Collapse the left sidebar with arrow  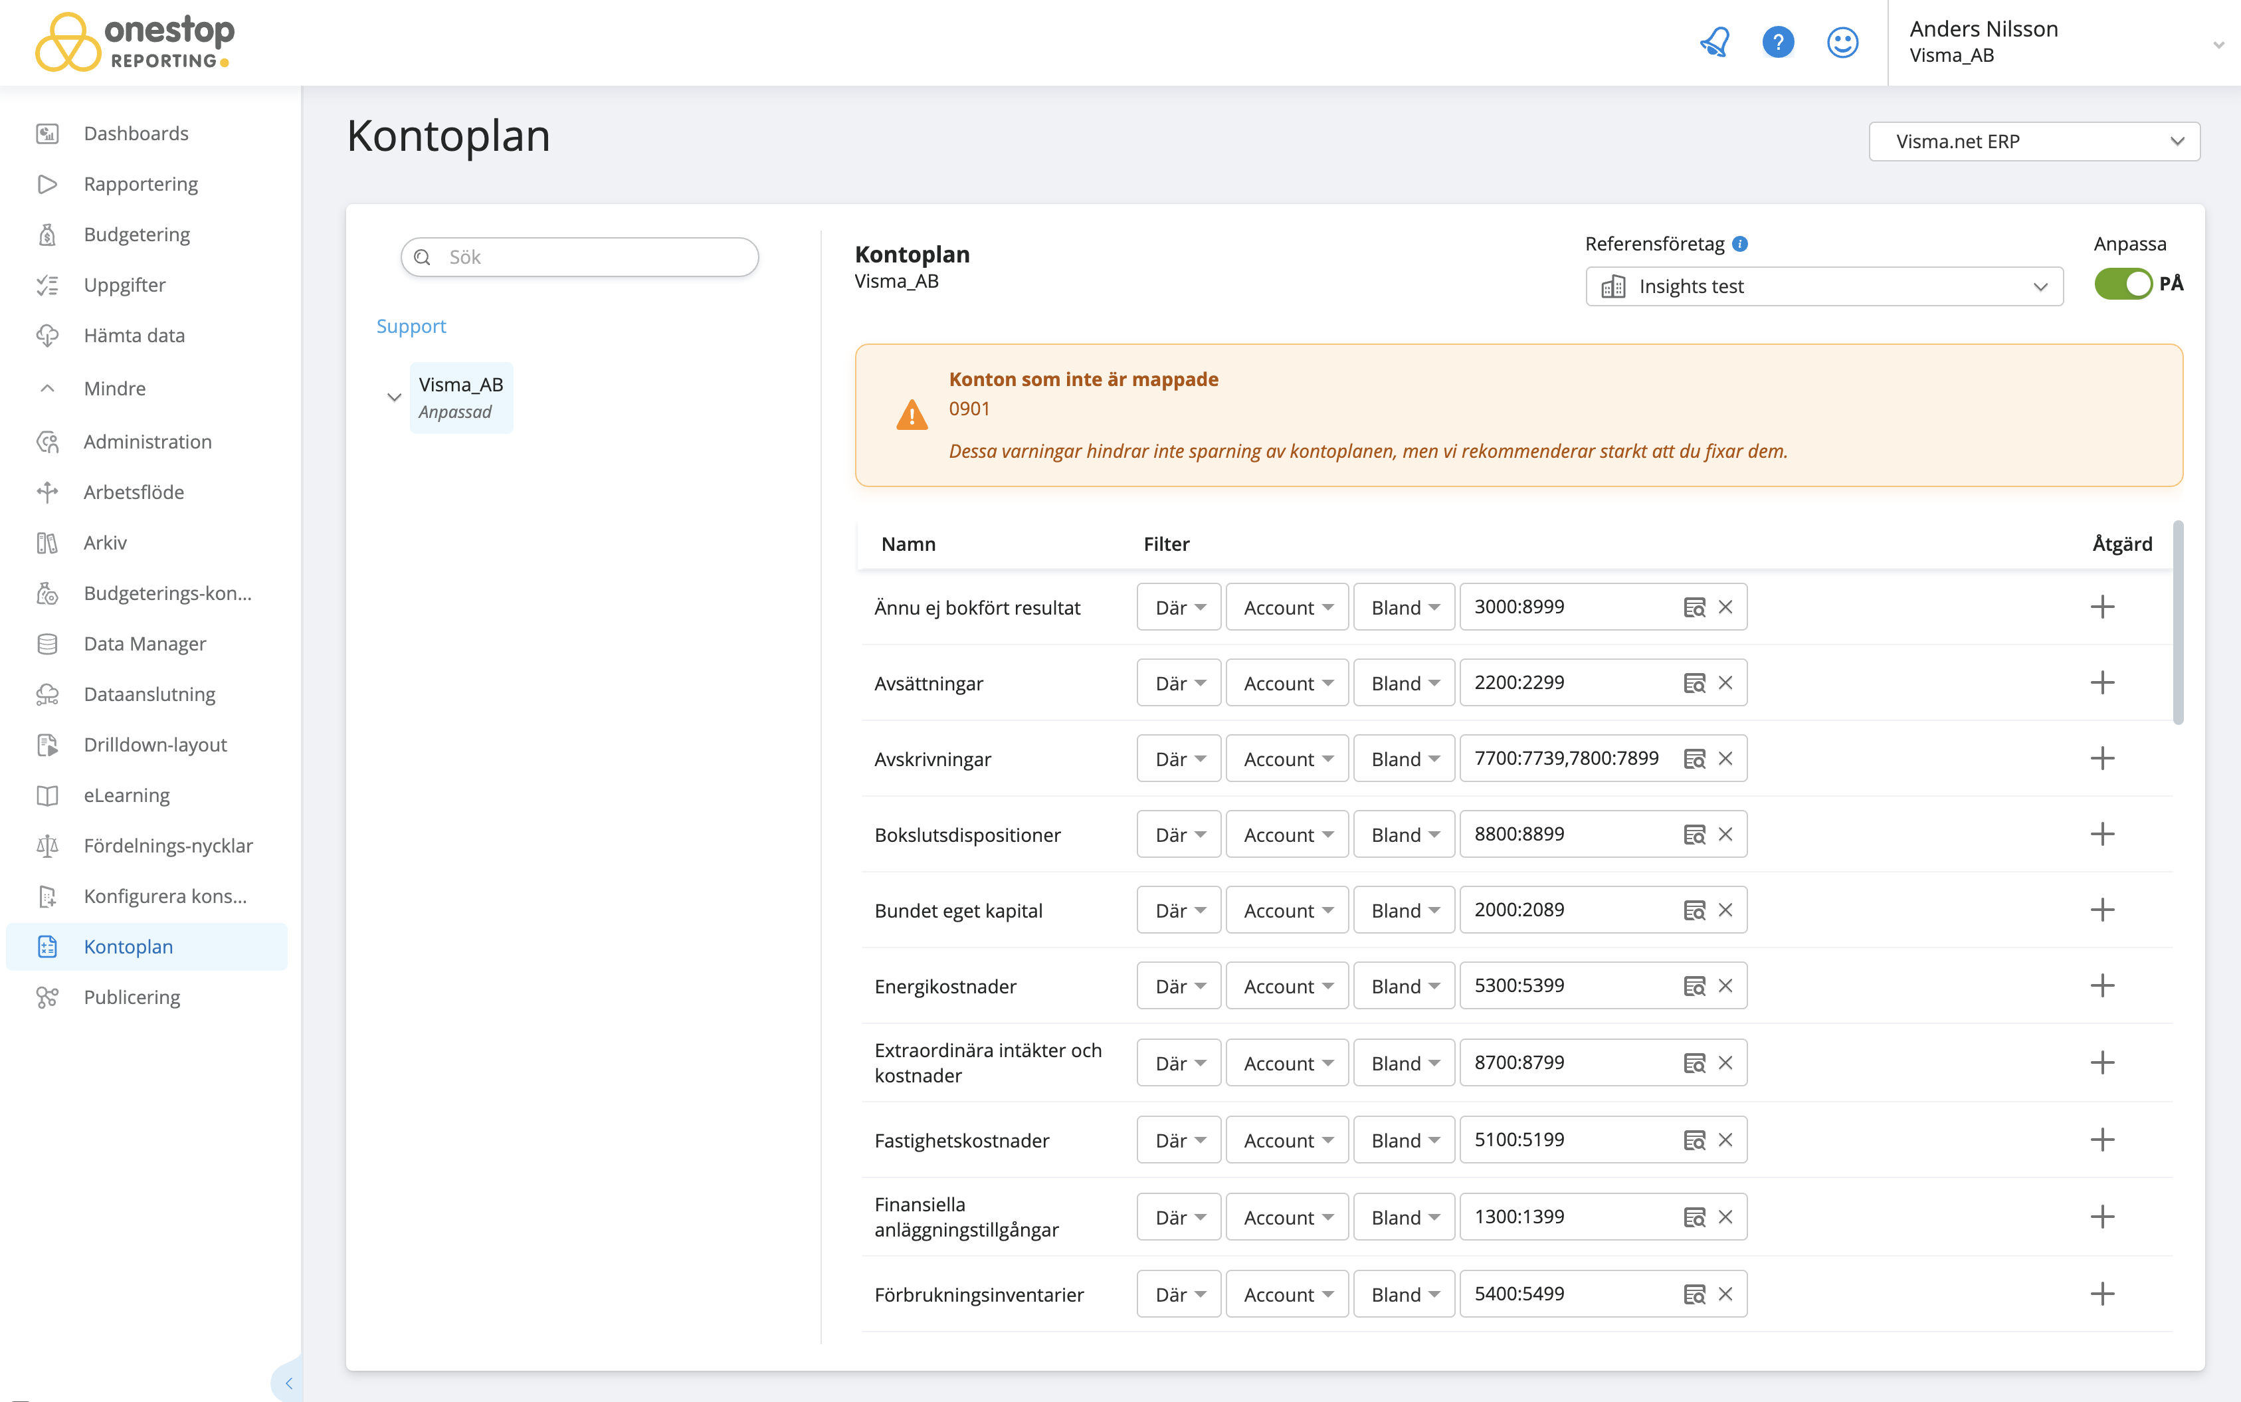[288, 1383]
